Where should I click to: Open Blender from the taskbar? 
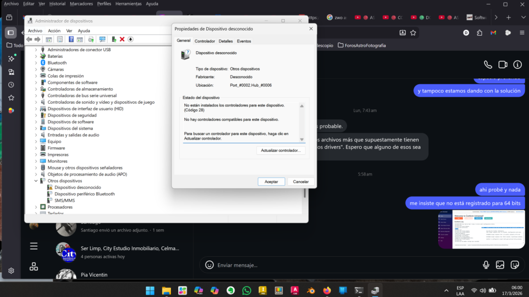[x=310, y=290]
